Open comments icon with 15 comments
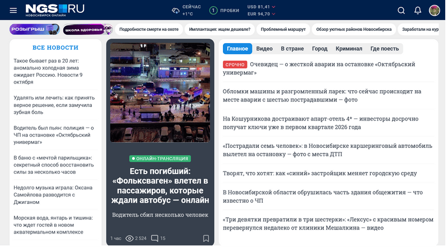The image size is (448, 247). (x=155, y=238)
